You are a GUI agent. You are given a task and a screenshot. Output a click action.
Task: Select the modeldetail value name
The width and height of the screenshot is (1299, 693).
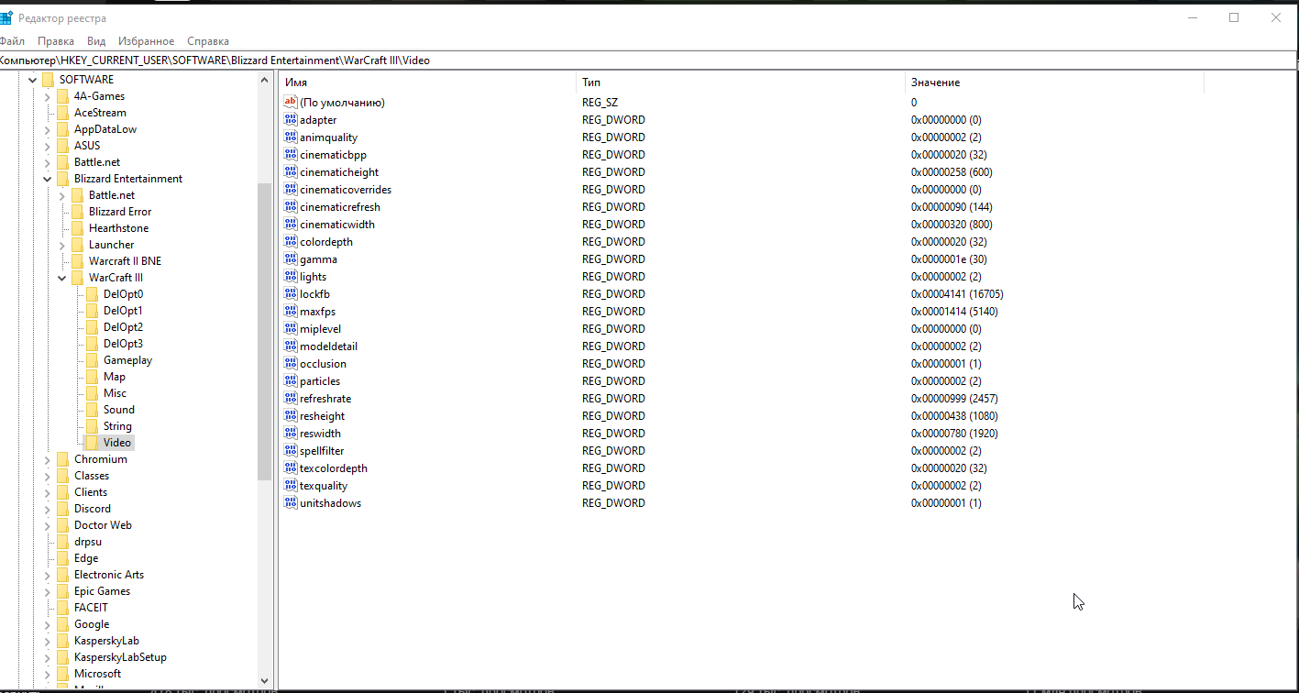pyautogui.click(x=328, y=346)
